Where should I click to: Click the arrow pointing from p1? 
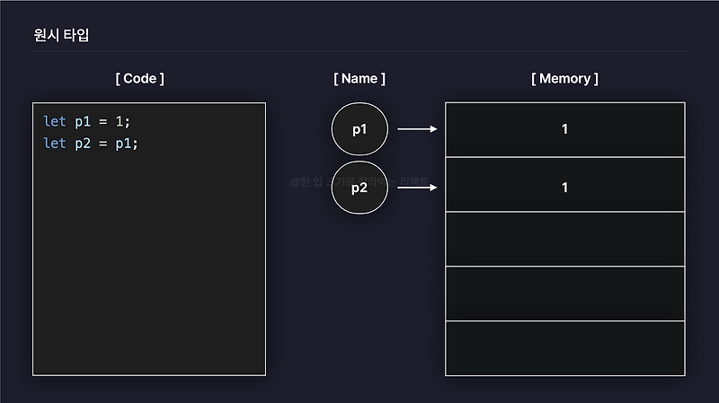pos(417,129)
